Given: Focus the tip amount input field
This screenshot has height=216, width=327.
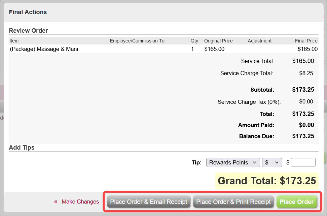Looking at the screenshot, I should point(303,162).
